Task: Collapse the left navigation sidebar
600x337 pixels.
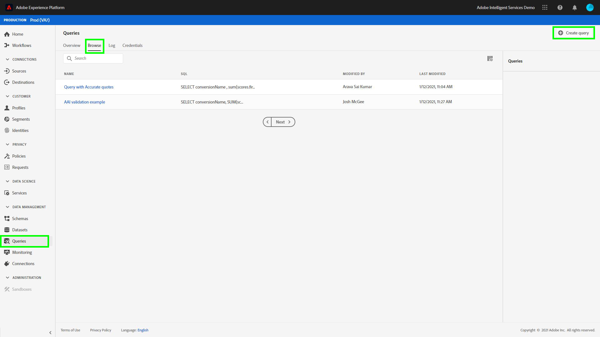Action: coord(50,333)
